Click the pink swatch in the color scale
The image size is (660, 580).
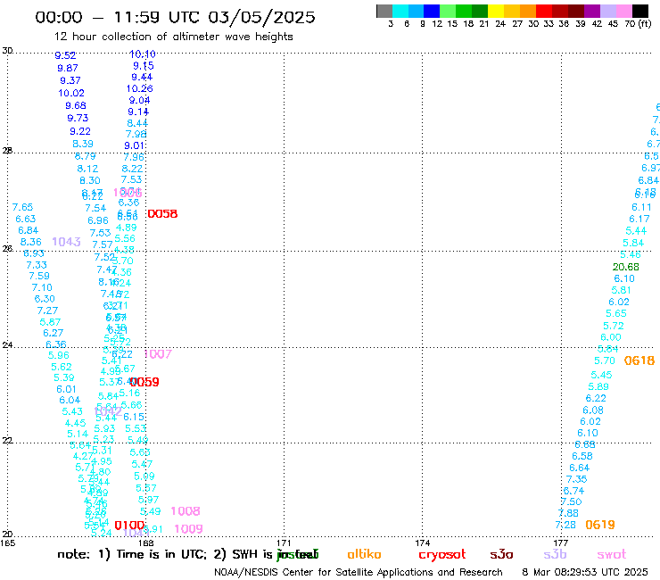pyautogui.click(x=623, y=11)
